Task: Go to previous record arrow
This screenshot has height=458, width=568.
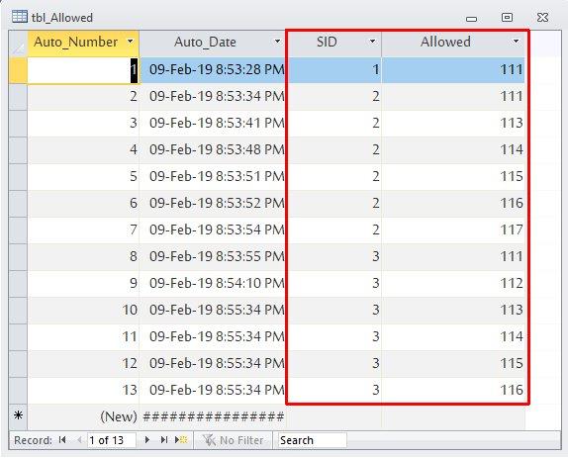Action: click(80, 440)
